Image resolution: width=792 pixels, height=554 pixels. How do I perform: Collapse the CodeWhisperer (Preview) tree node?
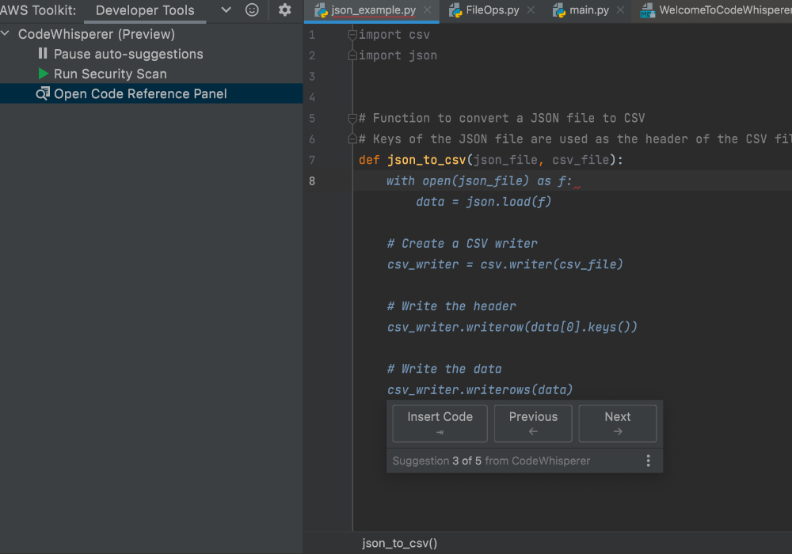(6, 34)
